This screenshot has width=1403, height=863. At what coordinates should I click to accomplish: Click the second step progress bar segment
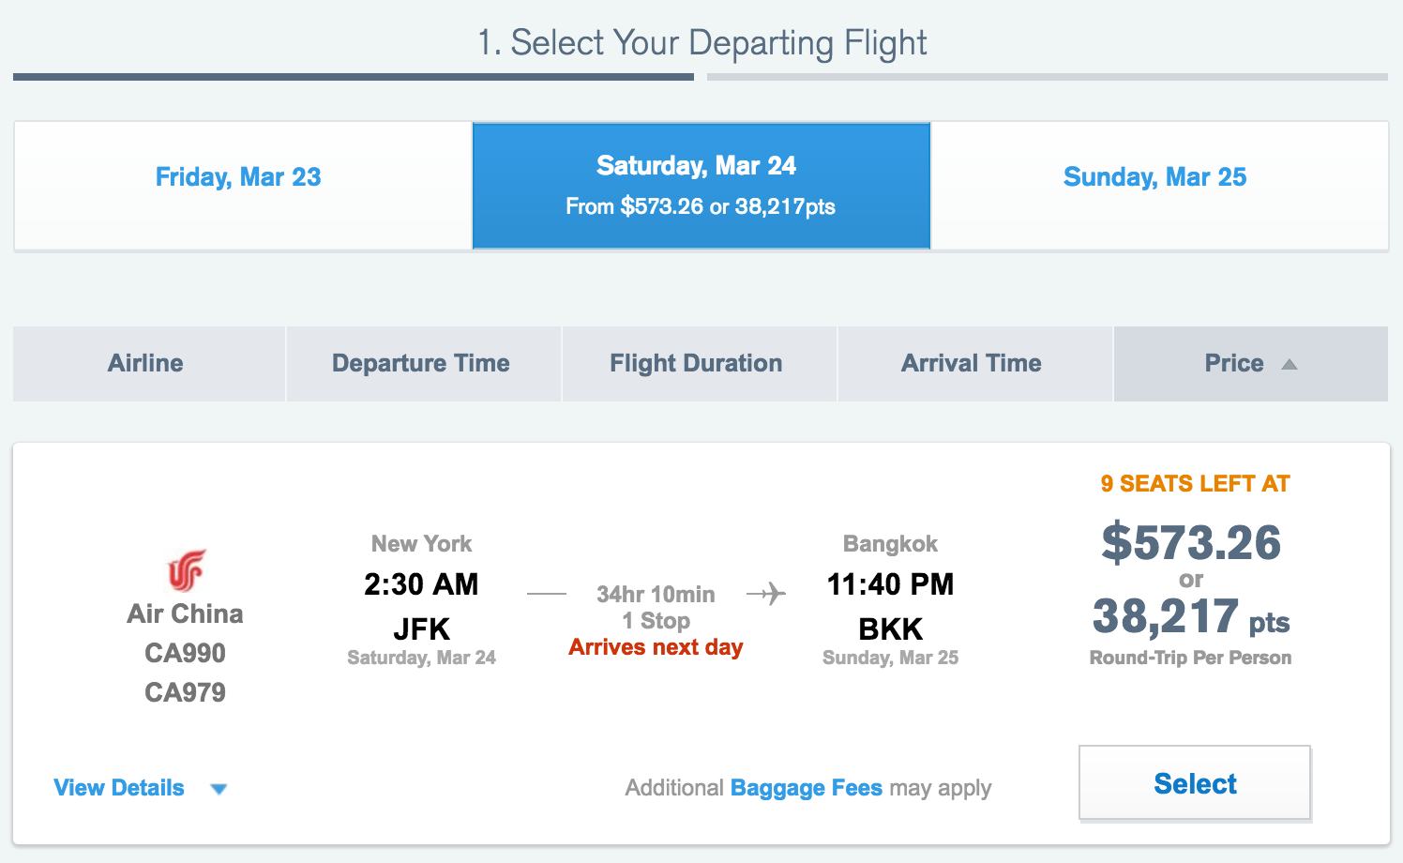(x=1048, y=77)
